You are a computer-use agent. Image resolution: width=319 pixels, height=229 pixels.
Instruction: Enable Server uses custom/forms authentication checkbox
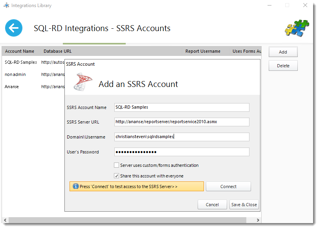pos(116,165)
